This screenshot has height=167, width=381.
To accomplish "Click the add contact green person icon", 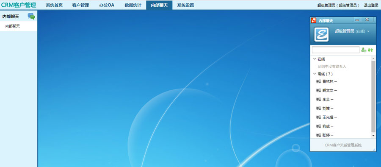I will coord(364,50).
